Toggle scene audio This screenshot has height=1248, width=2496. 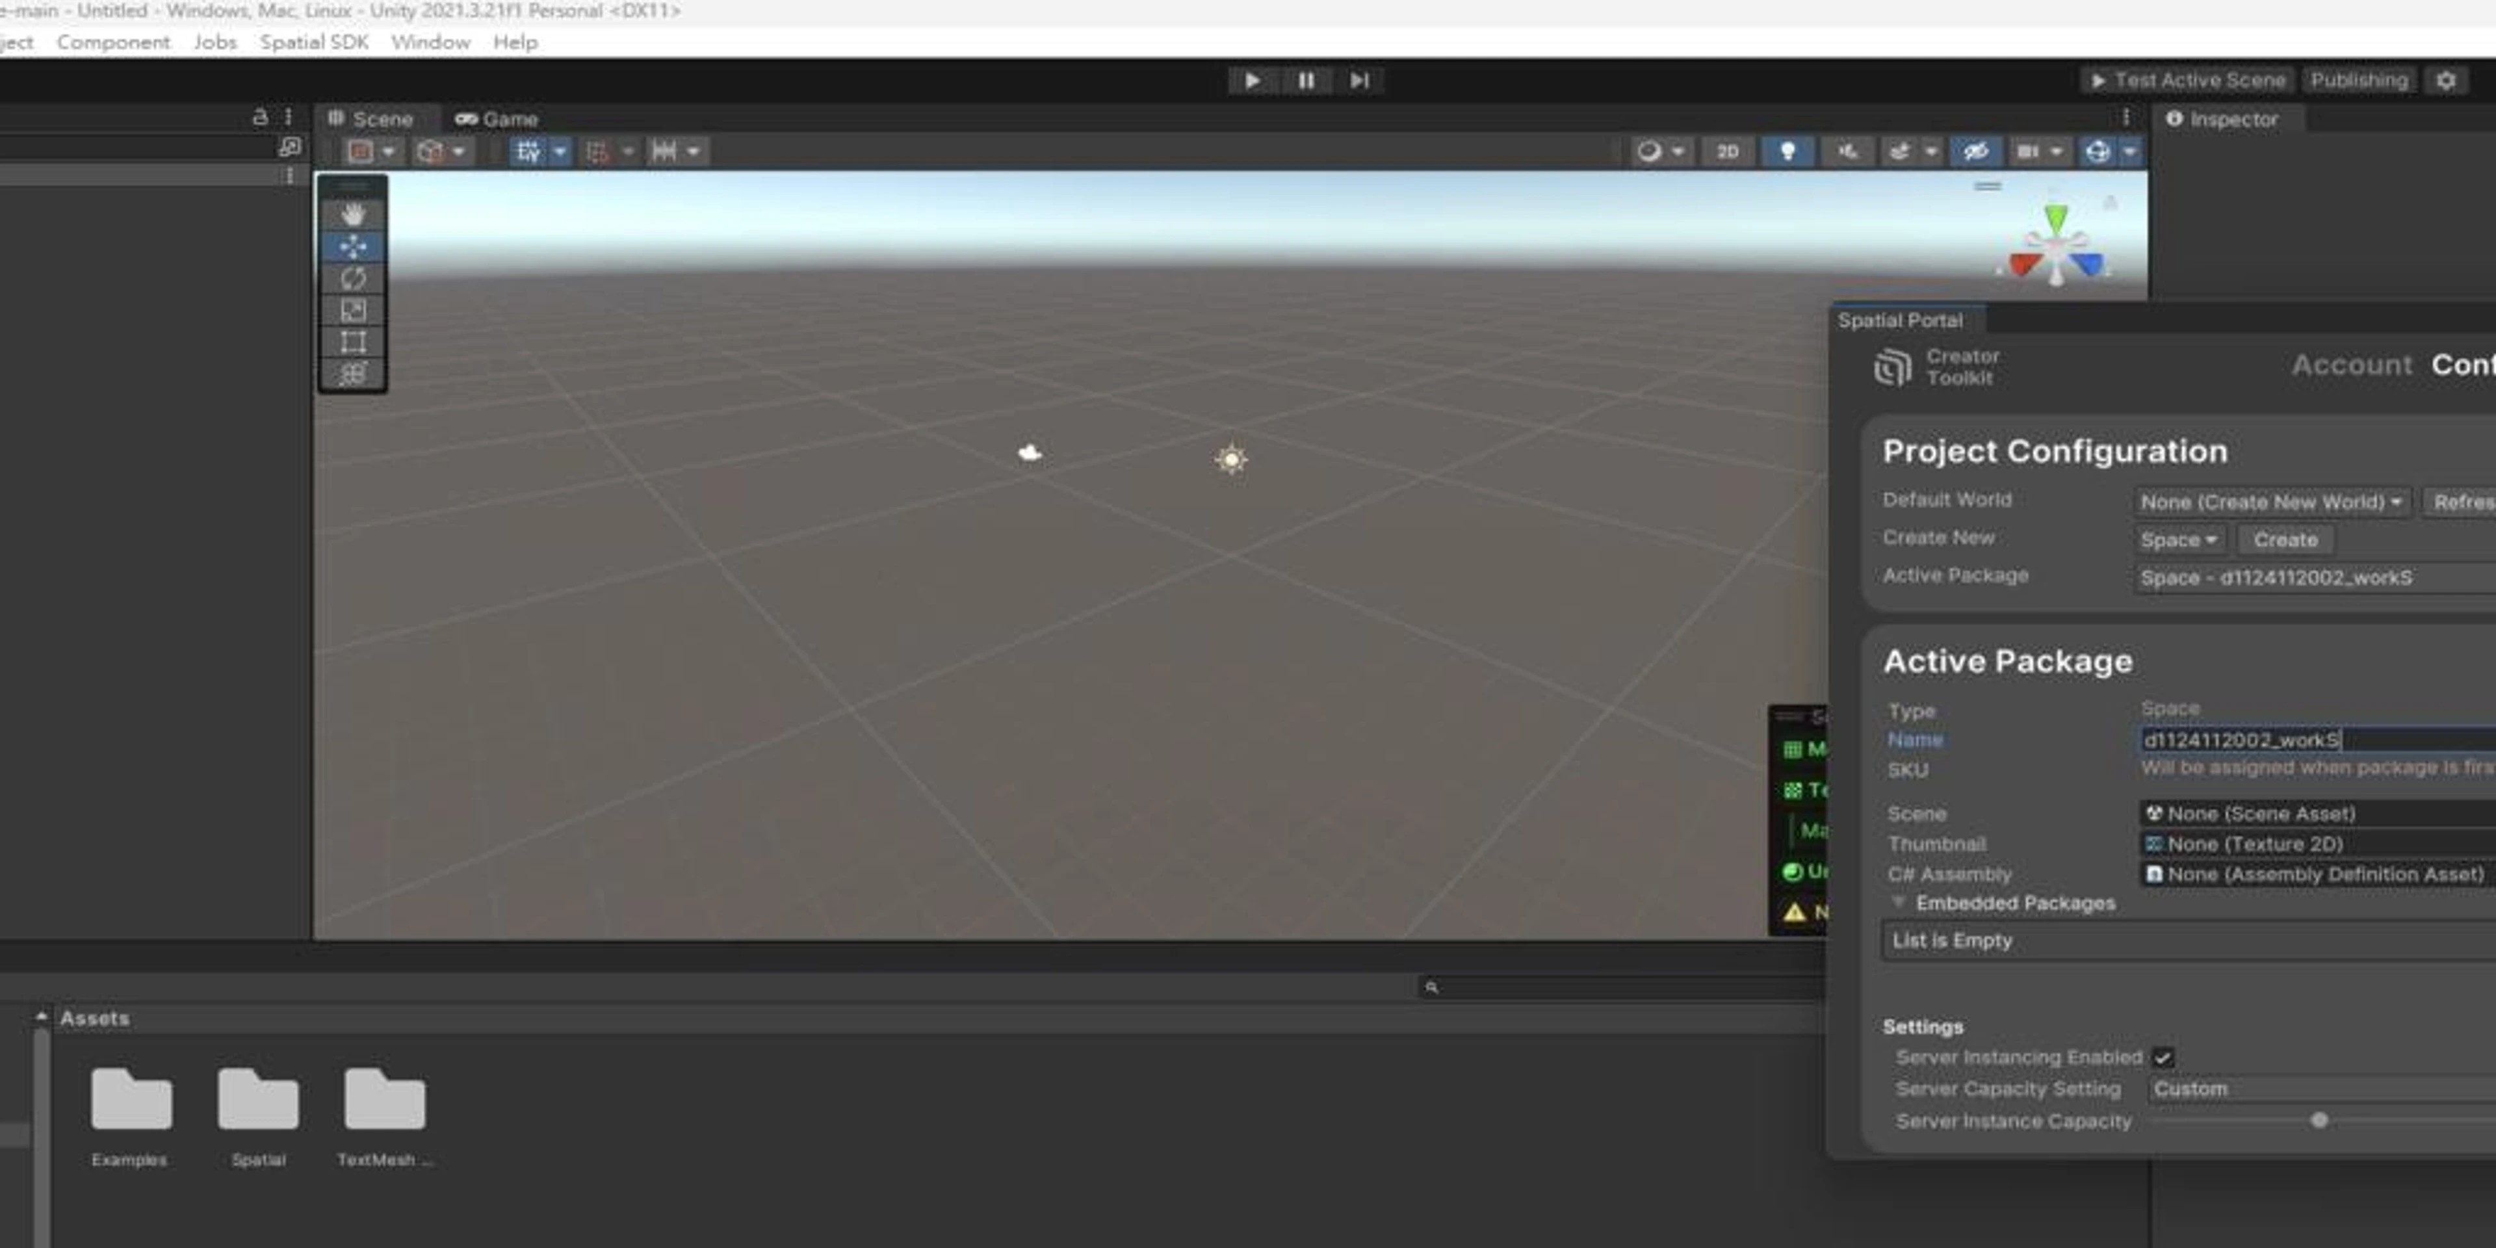1848,151
